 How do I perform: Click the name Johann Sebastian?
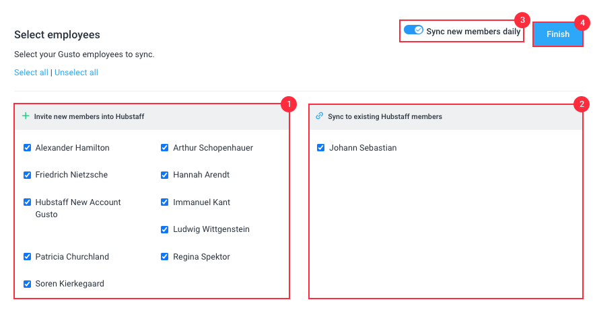click(363, 148)
